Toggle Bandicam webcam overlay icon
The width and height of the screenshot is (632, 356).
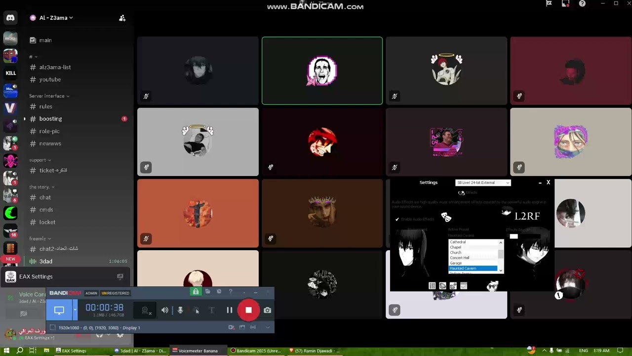(x=145, y=310)
